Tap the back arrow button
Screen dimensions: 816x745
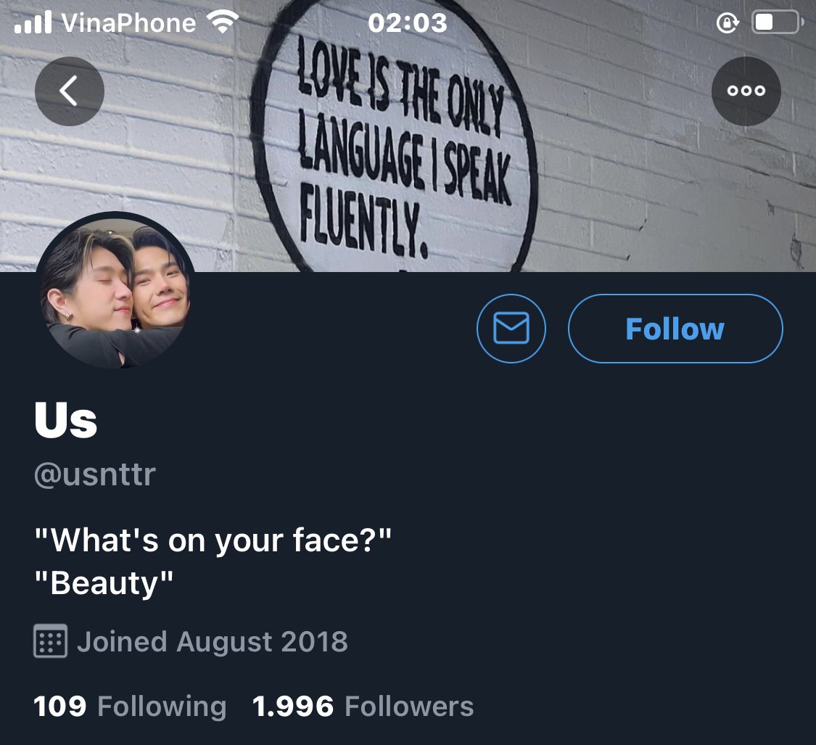click(70, 91)
